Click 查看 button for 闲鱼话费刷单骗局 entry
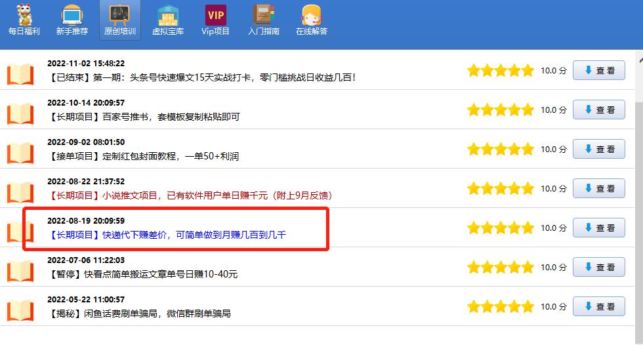The height and width of the screenshot is (345, 643). point(598,306)
